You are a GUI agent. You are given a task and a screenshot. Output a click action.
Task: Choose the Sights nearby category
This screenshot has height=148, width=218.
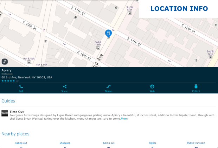(x=152, y=143)
